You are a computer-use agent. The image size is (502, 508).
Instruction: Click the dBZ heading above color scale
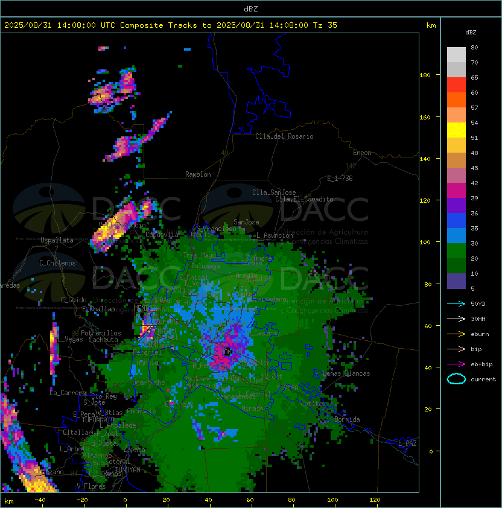coord(471,33)
